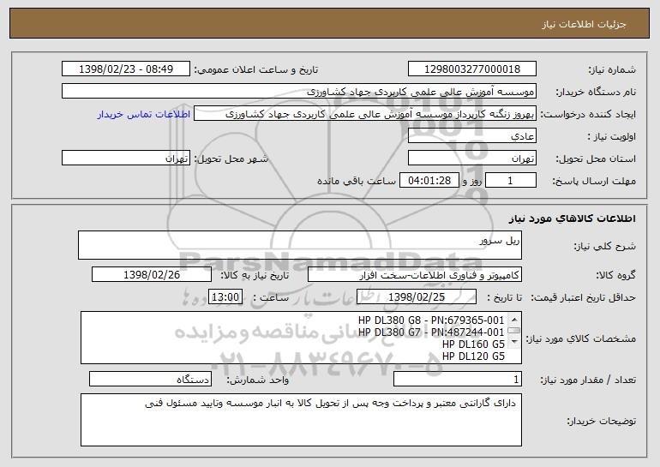Click section heading اطلاعات کالاهای مورد نیاز

pos(572,219)
